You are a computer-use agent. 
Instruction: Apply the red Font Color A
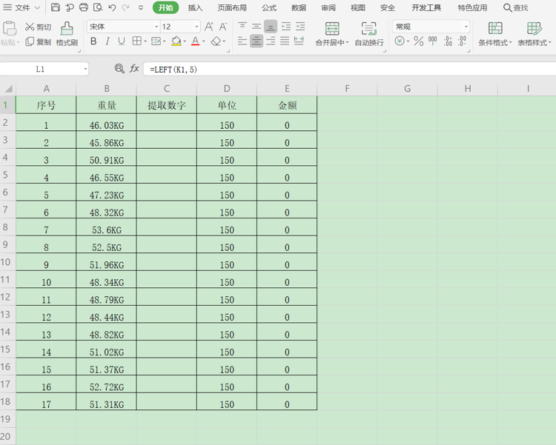point(195,41)
